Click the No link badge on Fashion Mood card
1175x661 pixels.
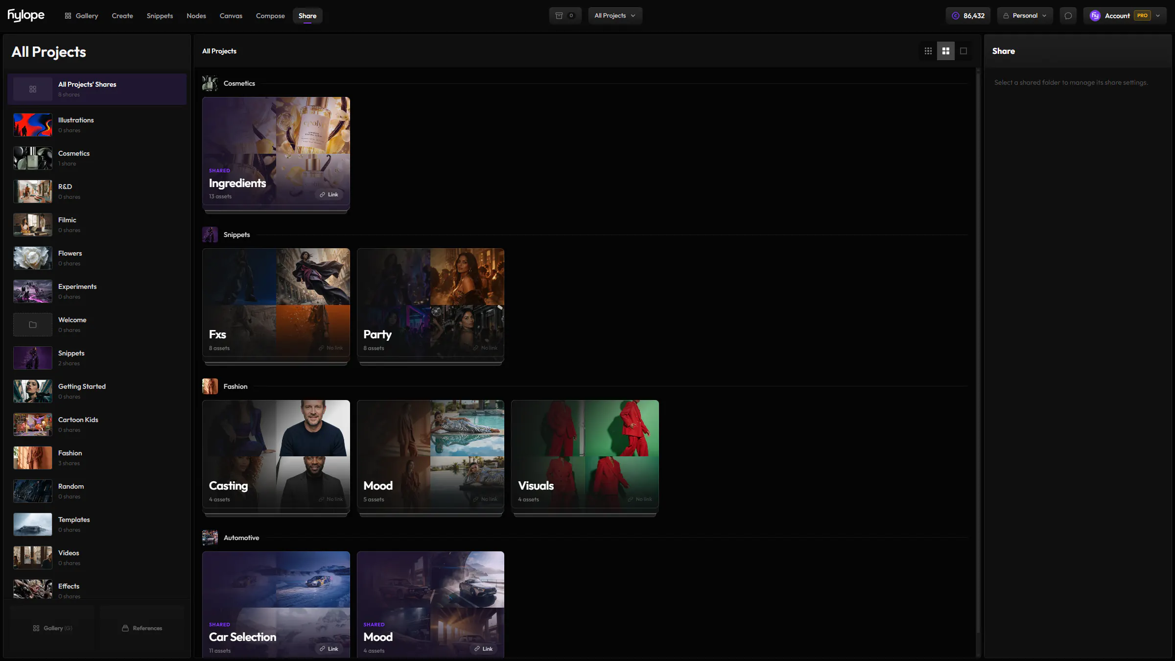(485, 499)
